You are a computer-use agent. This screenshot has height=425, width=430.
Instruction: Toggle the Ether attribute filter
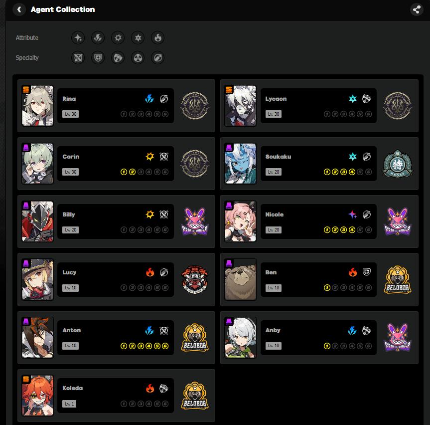tap(78, 37)
